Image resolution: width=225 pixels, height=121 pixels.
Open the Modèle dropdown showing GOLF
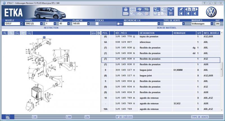(x=21, y=24)
